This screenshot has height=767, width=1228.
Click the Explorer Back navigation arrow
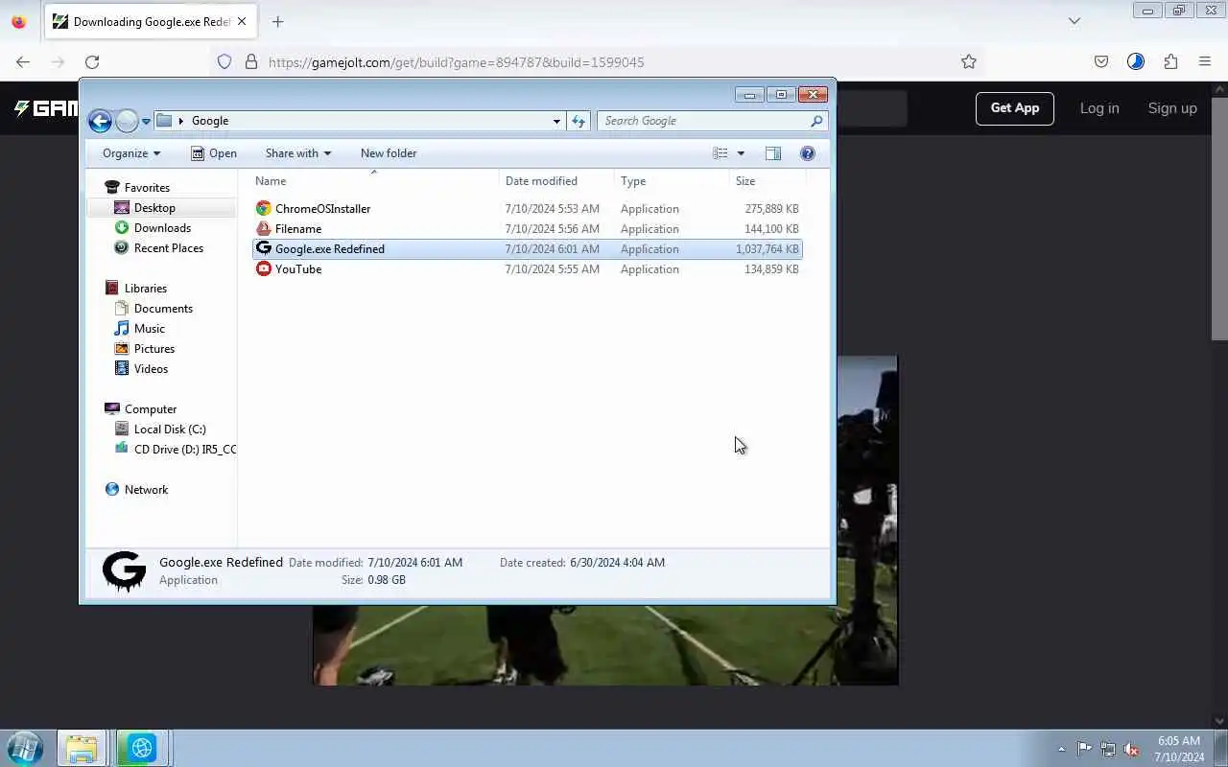click(100, 121)
